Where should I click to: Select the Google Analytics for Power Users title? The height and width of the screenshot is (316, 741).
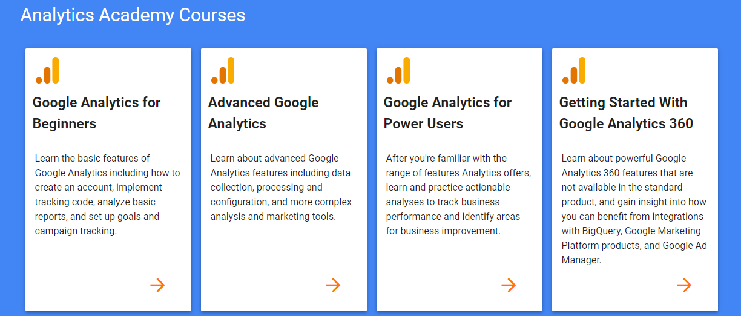point(448,113)
